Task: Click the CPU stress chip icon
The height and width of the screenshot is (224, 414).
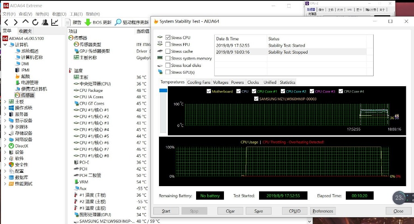Action: 160,37
